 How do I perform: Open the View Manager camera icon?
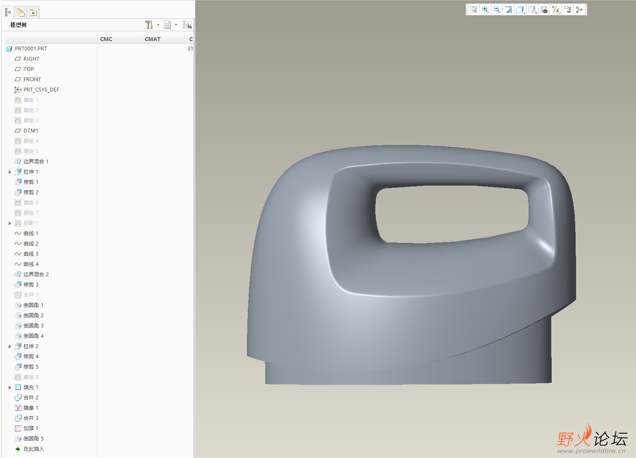544,9
